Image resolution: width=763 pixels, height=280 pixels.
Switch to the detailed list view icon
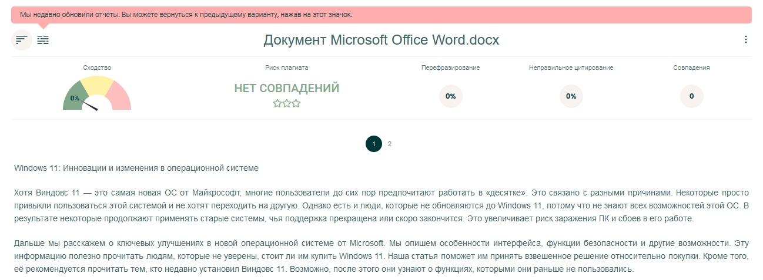point(43,40)
